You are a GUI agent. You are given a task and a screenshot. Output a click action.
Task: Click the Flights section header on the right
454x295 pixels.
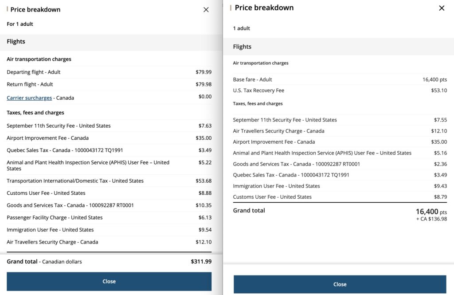[242, 46]
